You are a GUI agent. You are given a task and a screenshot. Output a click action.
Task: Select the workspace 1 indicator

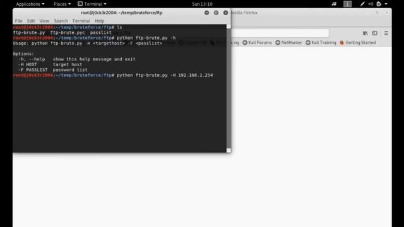point(348,4)
